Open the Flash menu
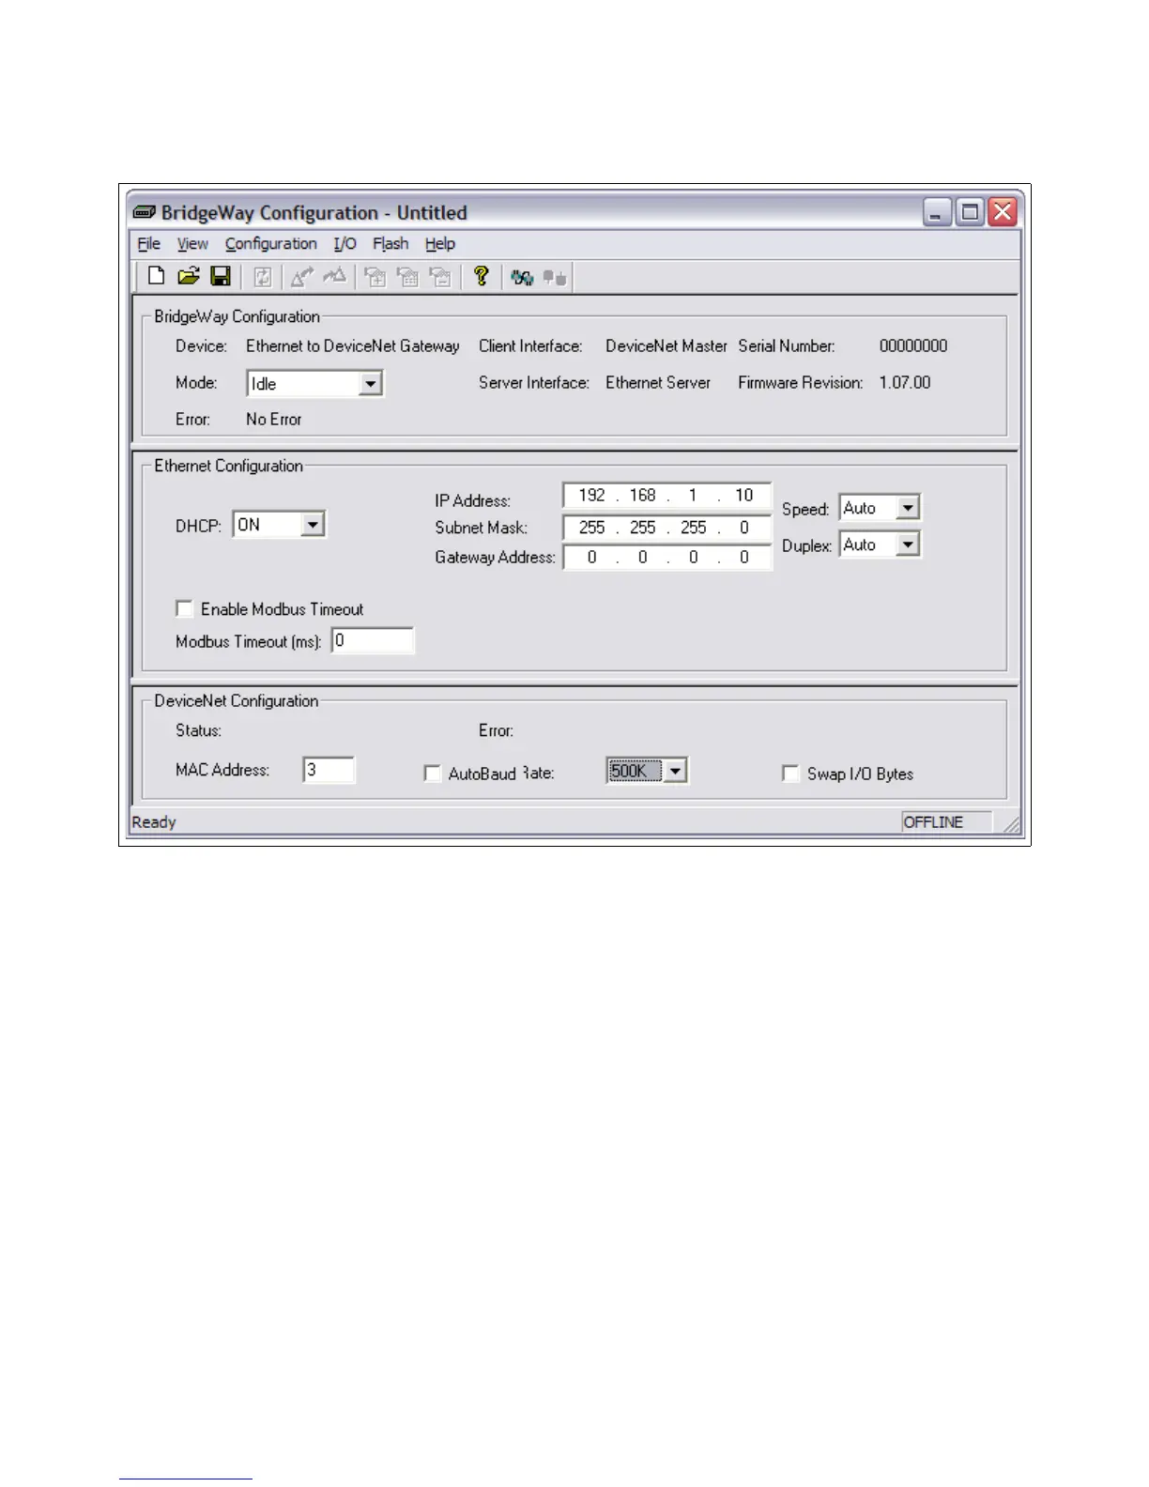This screenshot has height=1487, width=1149. tap(391, 243)
